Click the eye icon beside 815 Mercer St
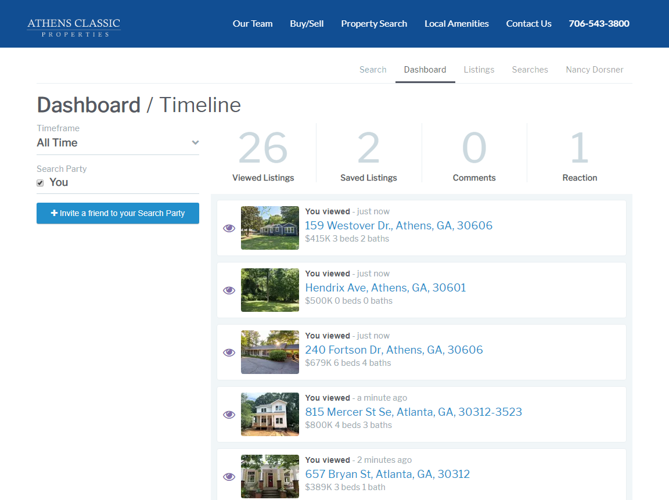Viewport: 669px width, 500px height. tap(229, 415)
